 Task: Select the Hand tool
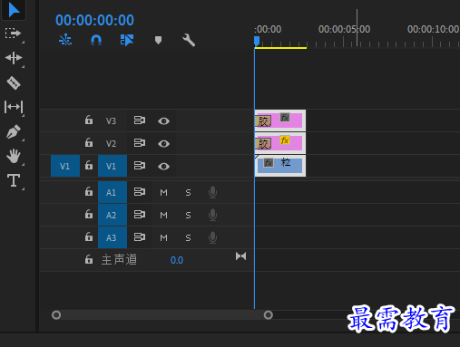tap(14, 156)
